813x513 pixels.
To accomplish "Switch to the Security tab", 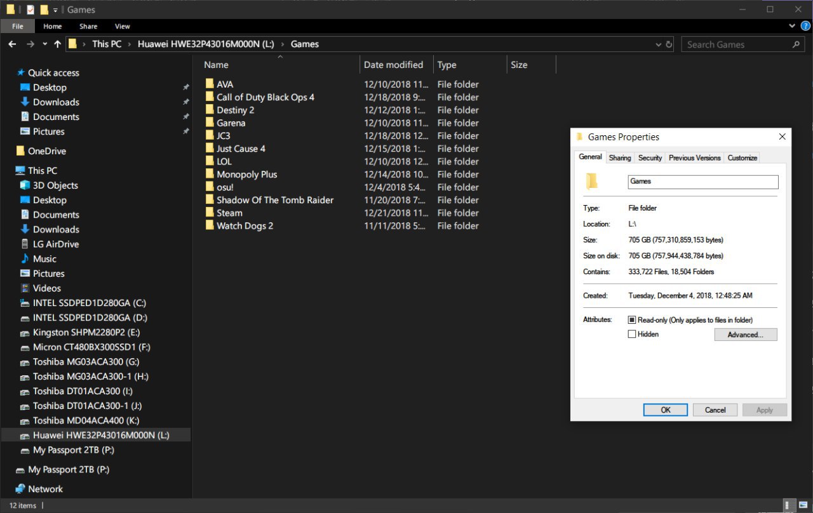I will coord(650,157).
